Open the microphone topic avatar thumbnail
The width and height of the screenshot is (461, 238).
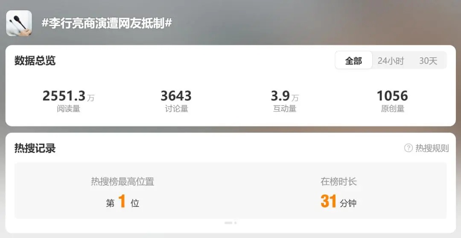point(19,23)
